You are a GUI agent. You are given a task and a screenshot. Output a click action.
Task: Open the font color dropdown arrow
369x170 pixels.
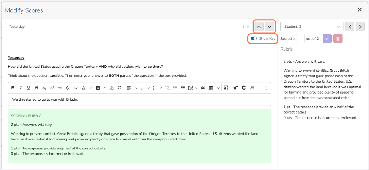(91, 88)
